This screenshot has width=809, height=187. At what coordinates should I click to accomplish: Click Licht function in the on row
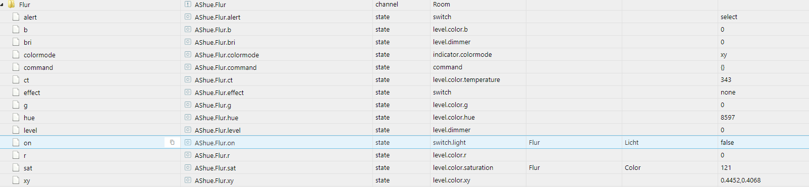631,143
